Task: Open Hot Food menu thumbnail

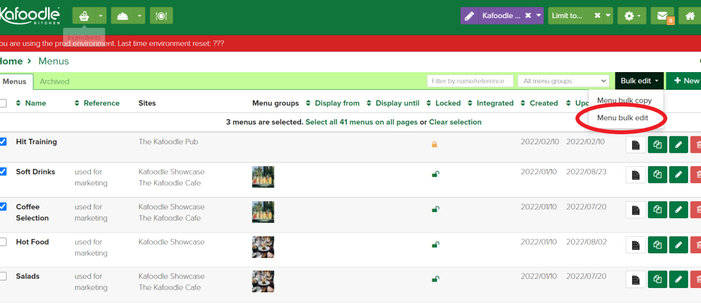Action: (263, 247)
